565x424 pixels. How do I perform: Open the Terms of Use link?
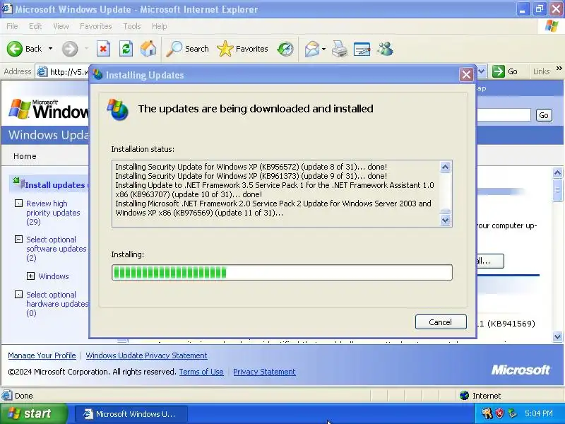(x=201, y=372)
